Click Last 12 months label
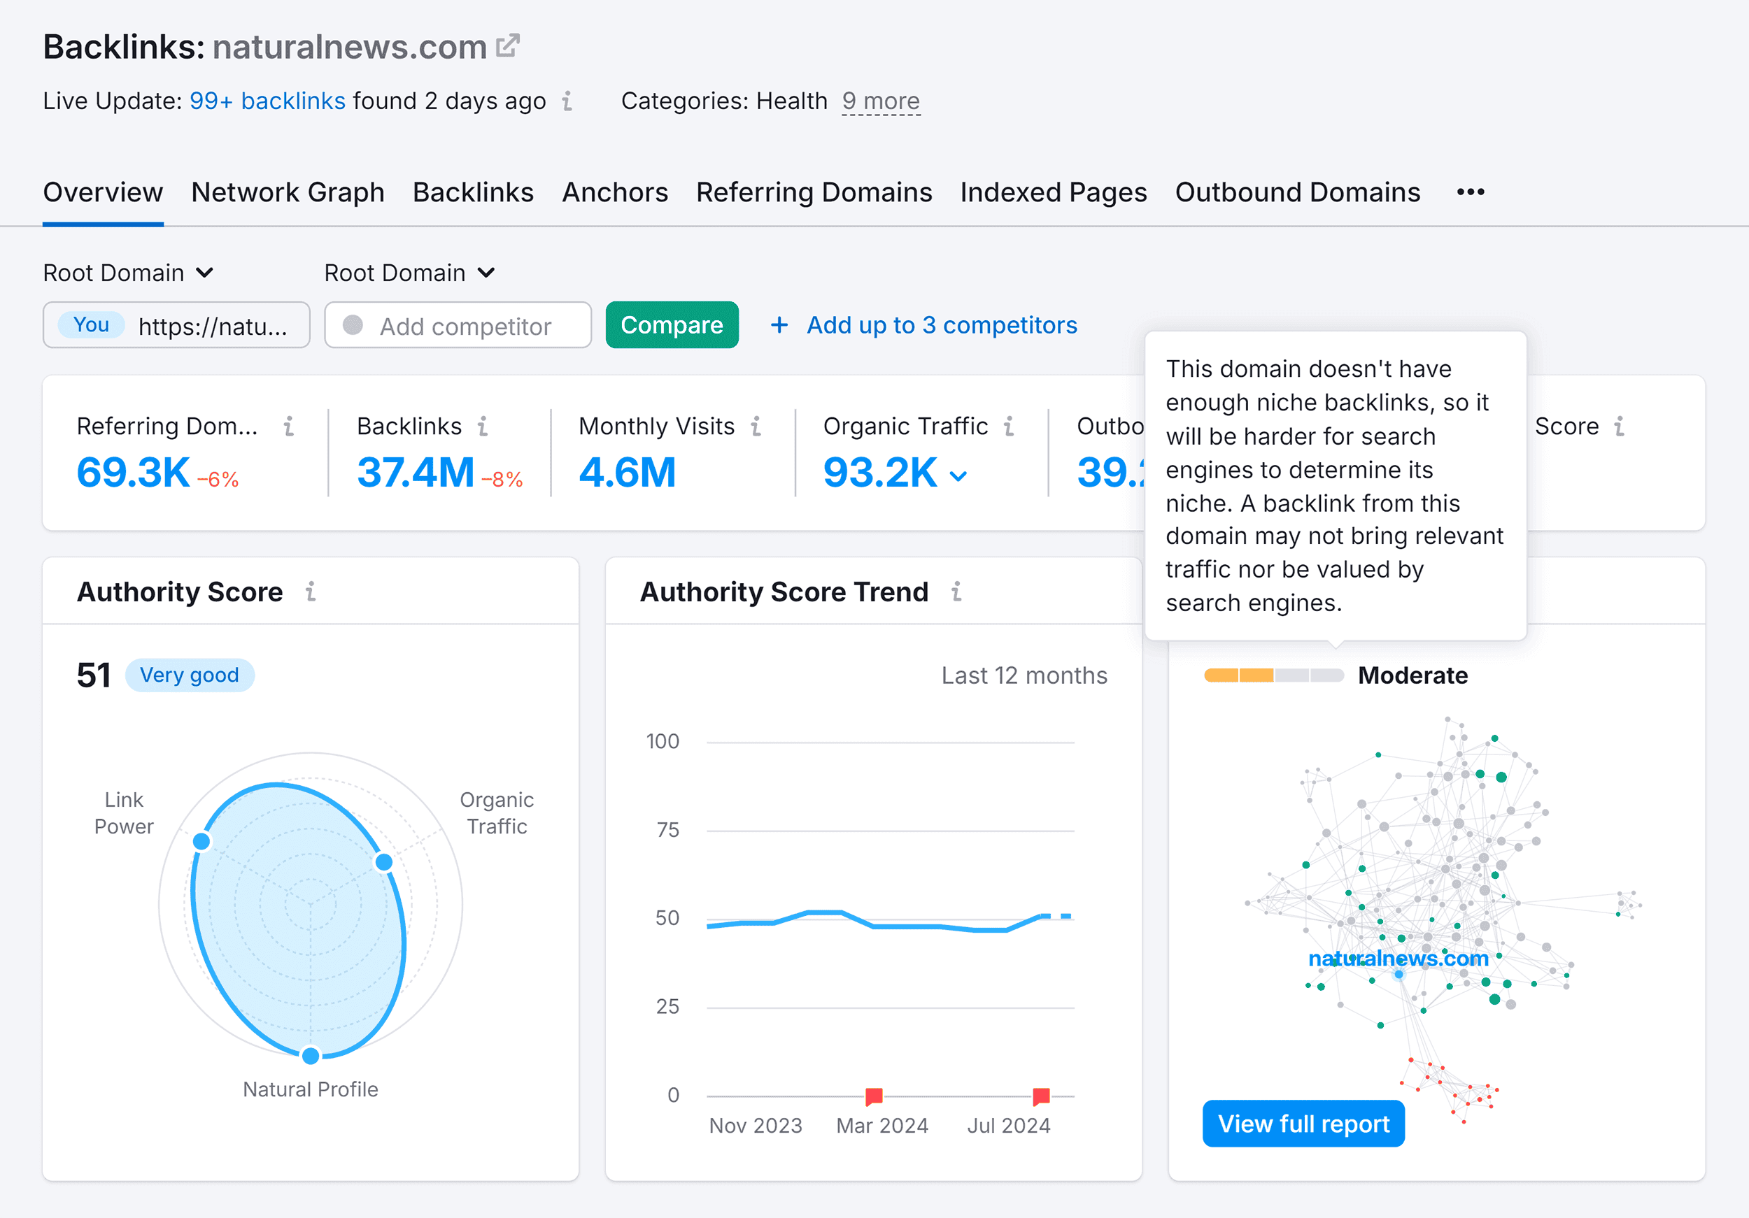 (x=1024, y=675)
